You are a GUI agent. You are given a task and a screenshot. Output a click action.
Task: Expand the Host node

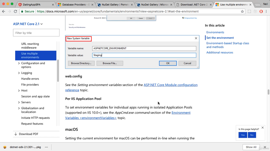19,91
